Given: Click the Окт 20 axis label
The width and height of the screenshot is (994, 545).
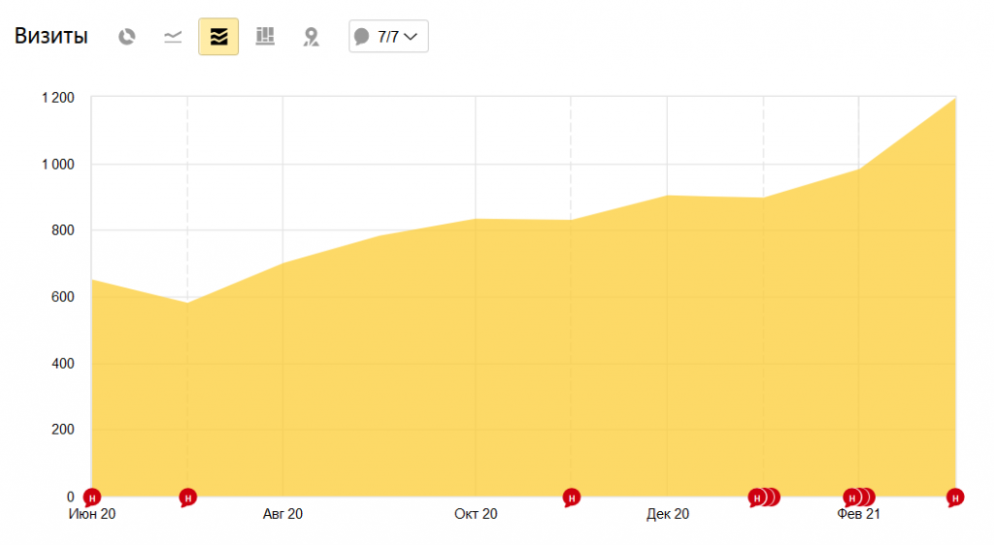Looking at the screenshot, I should click(x=476, y=514).
